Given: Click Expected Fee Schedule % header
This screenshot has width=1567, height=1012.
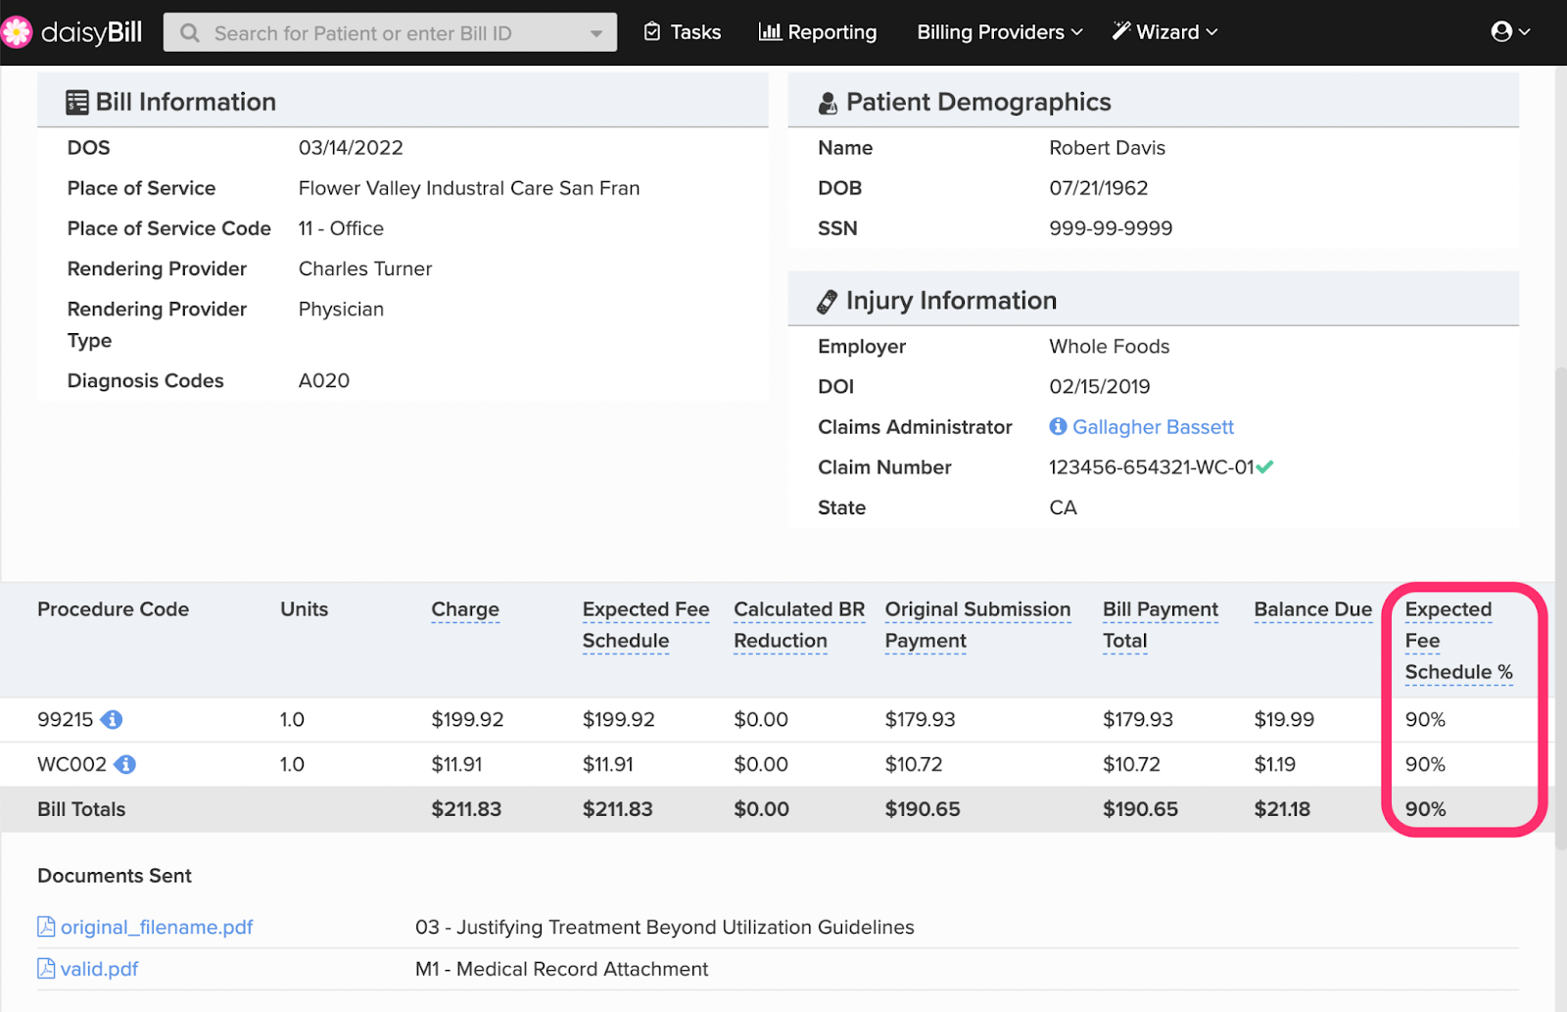Looking at the screenshot, I should [1458, 641].
